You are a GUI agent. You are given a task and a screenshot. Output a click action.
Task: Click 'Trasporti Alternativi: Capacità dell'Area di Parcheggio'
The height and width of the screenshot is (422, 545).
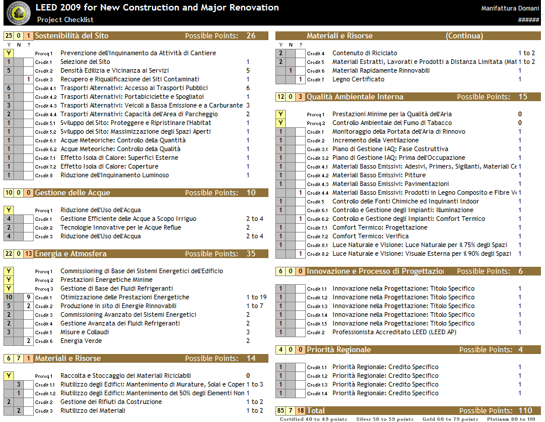pos(139,114)
